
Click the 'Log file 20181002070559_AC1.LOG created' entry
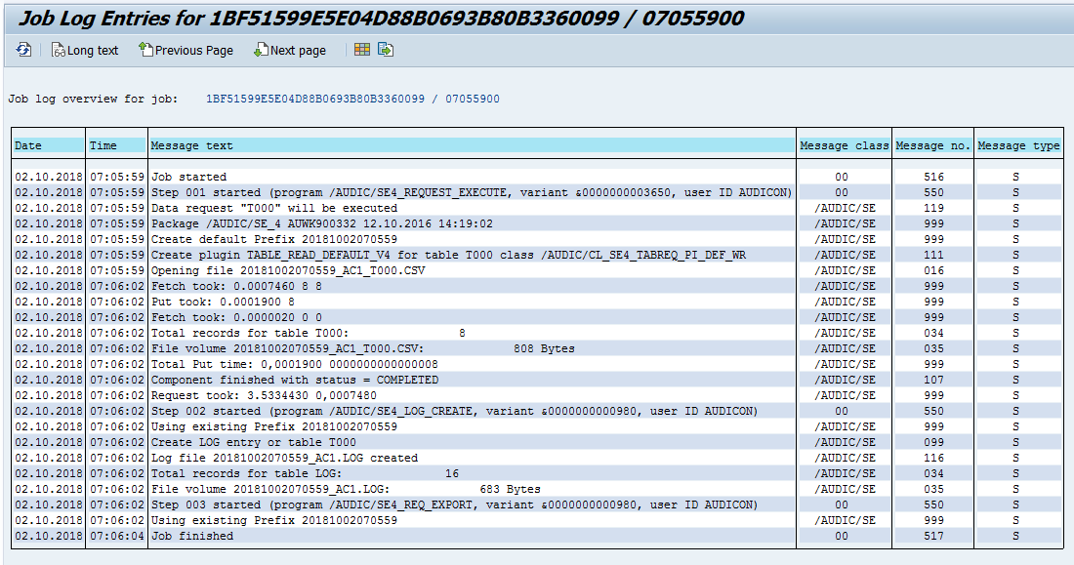[x=273, y=458]
